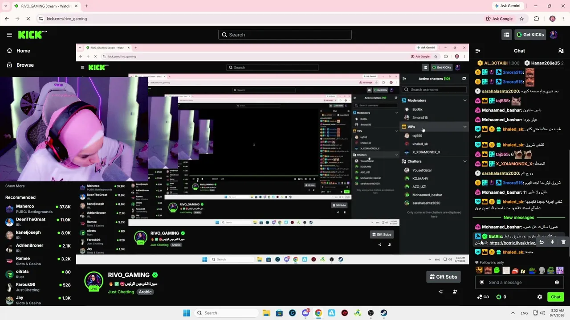Viewport: 570px width, 320px height.
Task: Open the tab search dropdown arrow
Action: [x=5, y=6]
